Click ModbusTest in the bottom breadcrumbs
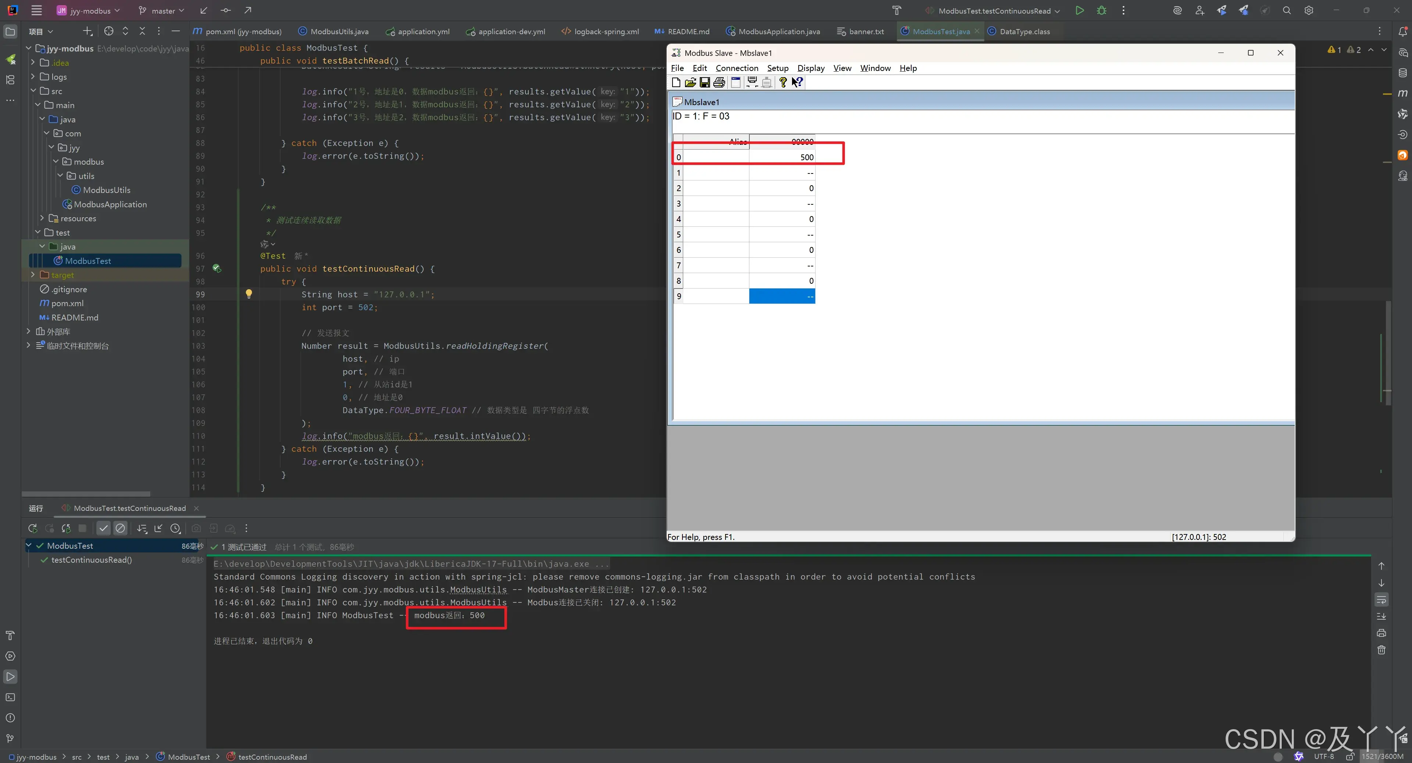 point(189,756)
